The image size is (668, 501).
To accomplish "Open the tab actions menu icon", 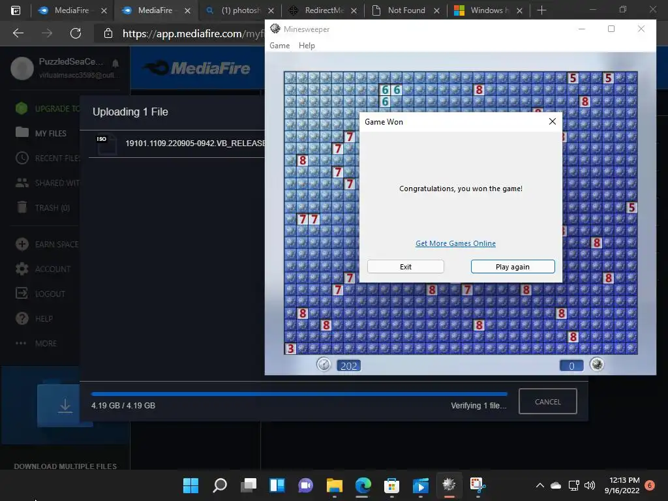I will tap(16, 10).
